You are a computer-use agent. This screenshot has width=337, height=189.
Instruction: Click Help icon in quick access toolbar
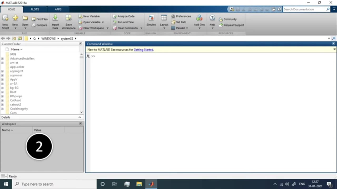279,9
